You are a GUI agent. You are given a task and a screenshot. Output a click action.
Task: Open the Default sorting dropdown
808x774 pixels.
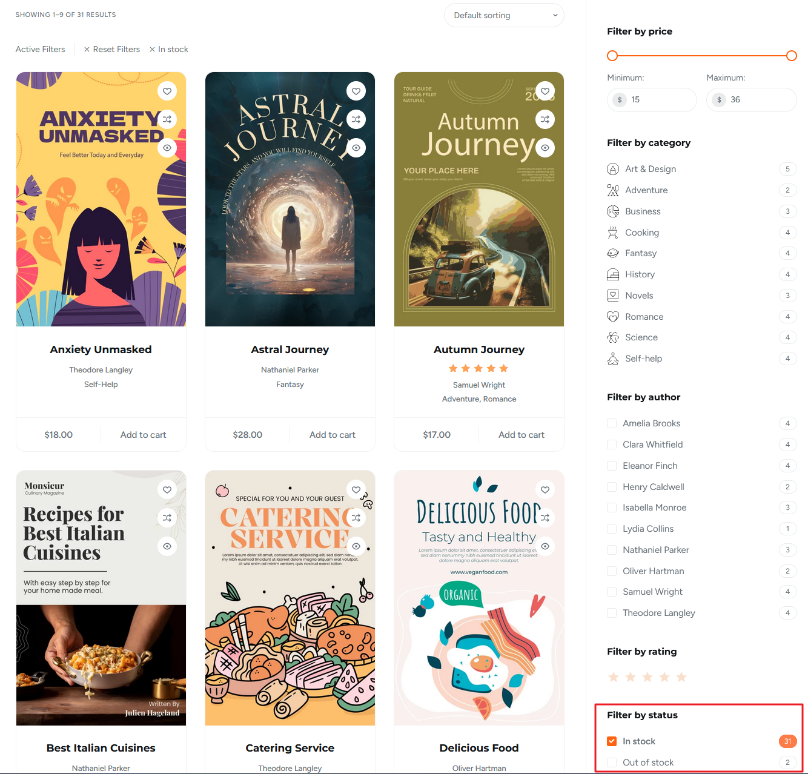[504, 15]
